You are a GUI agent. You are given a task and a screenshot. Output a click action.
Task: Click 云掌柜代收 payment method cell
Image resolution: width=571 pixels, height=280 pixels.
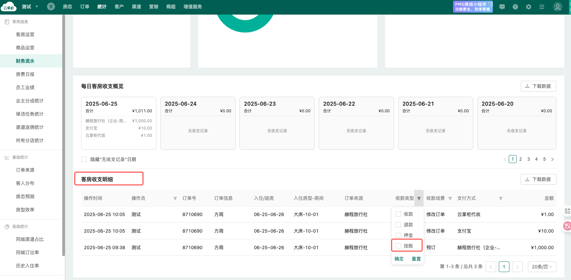[469, 214]
